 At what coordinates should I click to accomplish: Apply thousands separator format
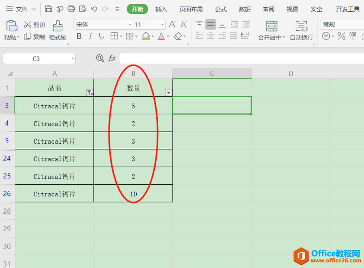[353, 36]
